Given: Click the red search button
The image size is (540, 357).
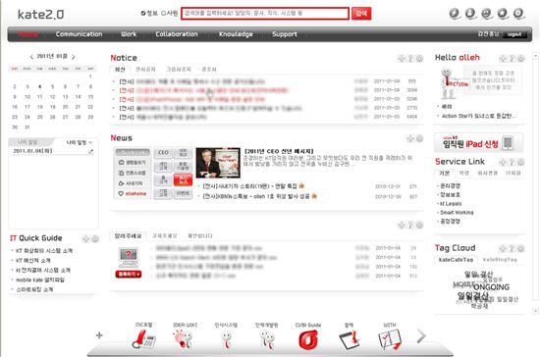Looking at the screenshot, I should (x=361, y=14).
